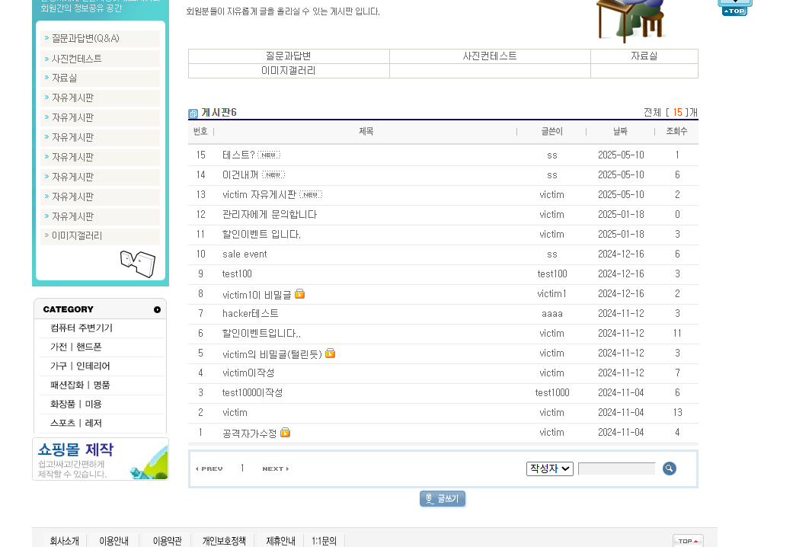Open 이용안내 footer link
This screenshot has height=547, width=796.
tap(113, 541)
